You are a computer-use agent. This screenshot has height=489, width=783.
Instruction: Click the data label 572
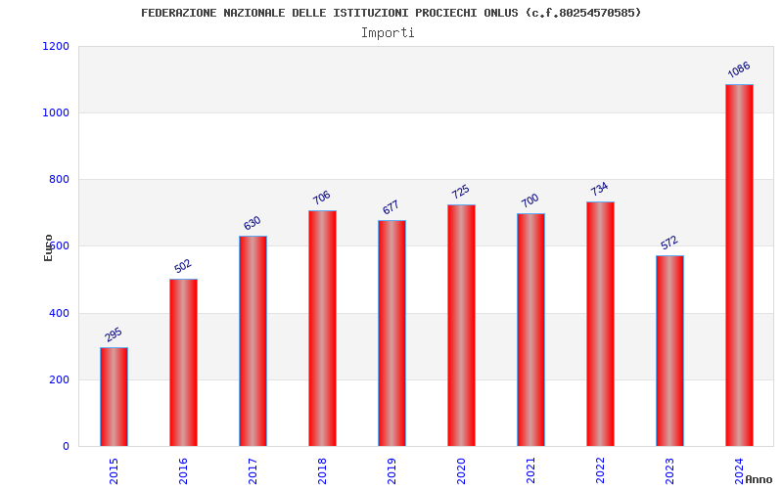pyautogui.click(x=669, y=243)
